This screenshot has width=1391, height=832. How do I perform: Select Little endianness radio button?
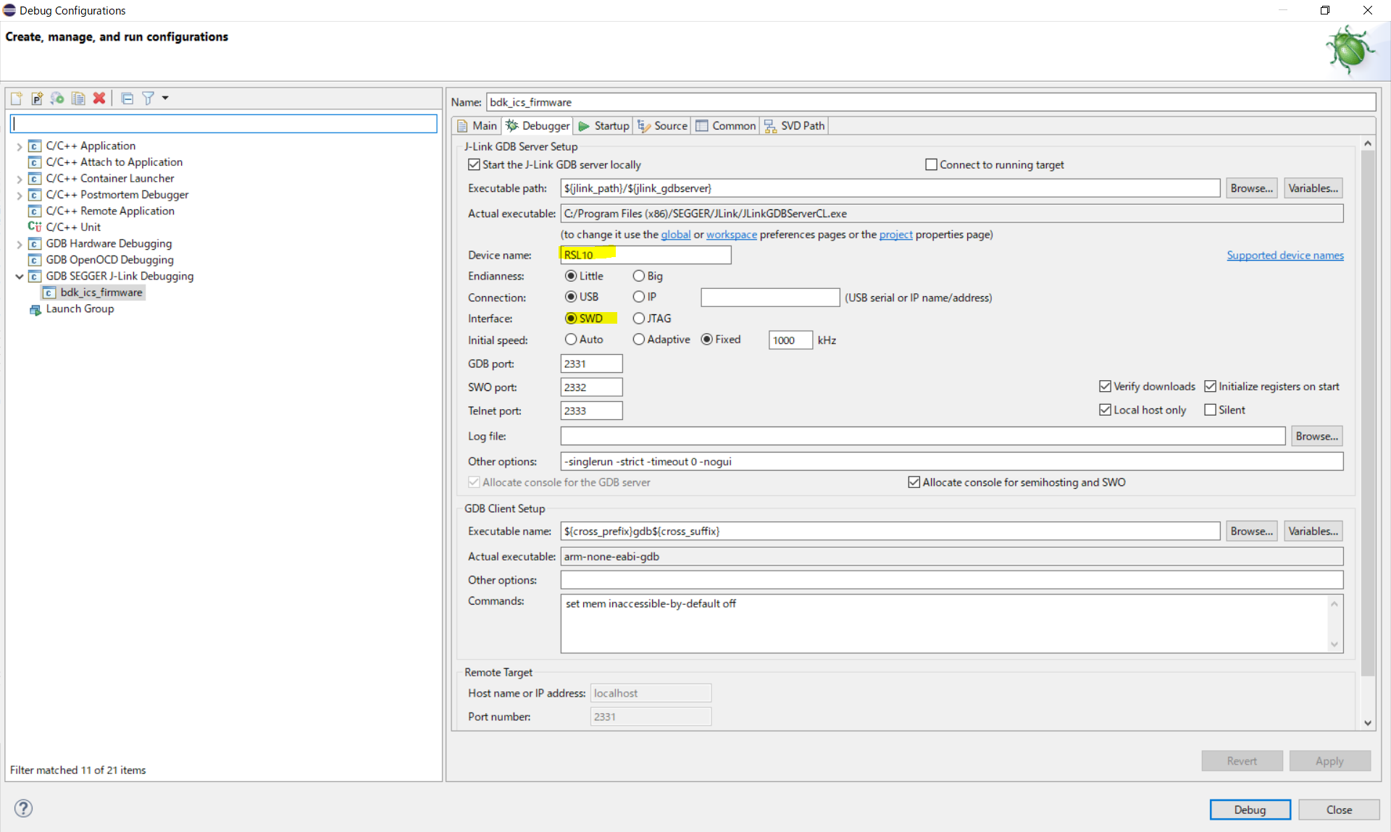pyautogui.click(x=571, y=276)
